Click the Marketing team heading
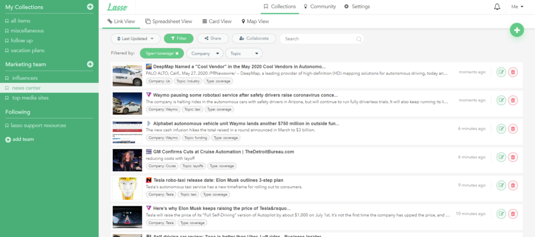535x237 pixels. 26,64
